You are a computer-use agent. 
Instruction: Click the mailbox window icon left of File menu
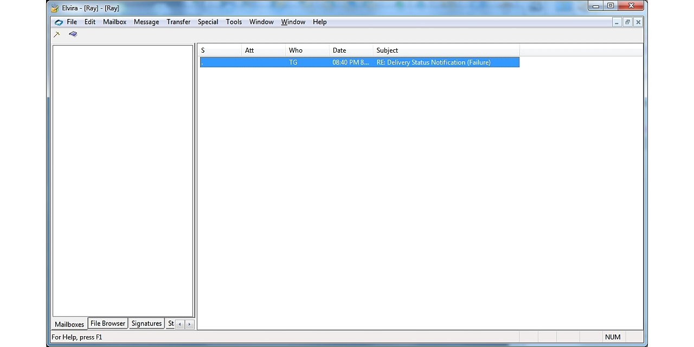59,22
